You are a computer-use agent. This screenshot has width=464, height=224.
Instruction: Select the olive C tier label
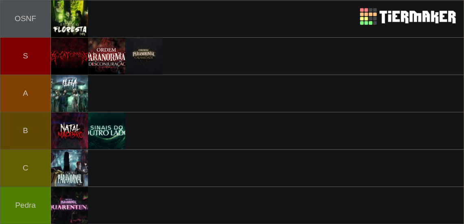coord(26,168)
